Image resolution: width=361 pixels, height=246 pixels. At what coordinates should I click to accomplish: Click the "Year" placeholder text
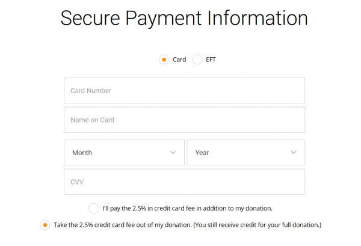(202, 153)
